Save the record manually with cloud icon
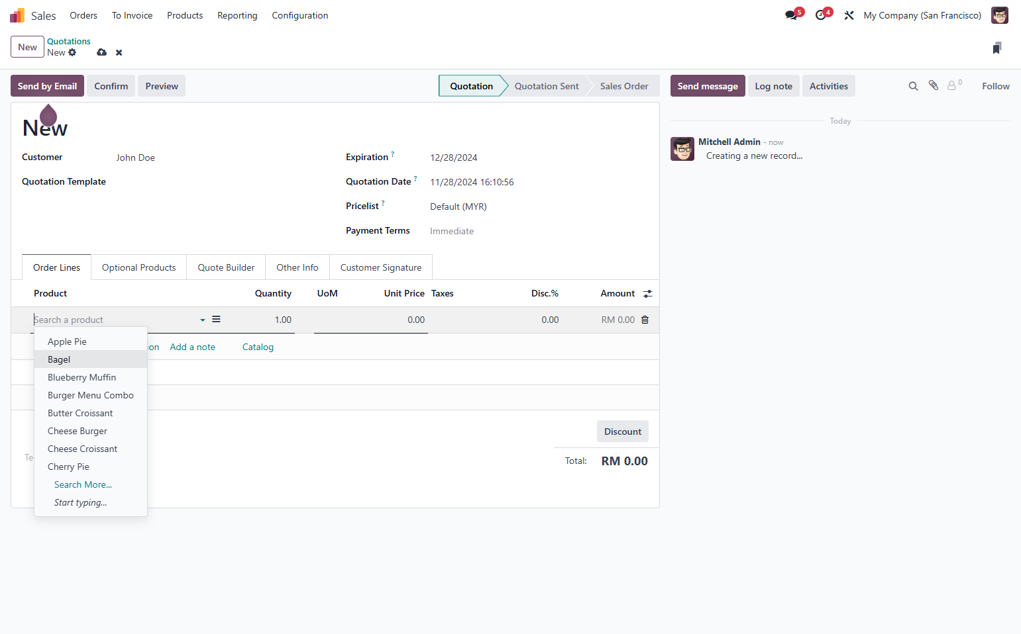 (101, 52)
